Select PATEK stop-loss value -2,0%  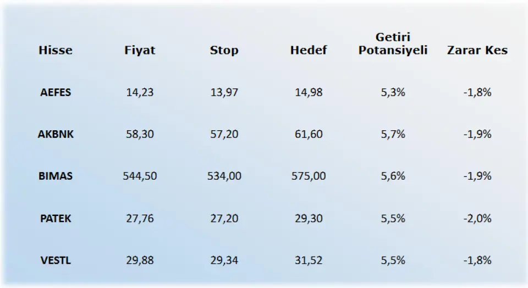coord(477,218)
